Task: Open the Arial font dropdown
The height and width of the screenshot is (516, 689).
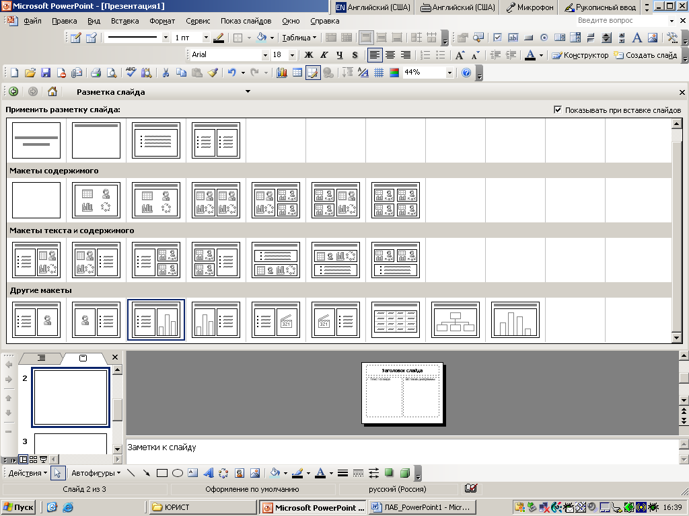Action: click(x=265, y=55)
